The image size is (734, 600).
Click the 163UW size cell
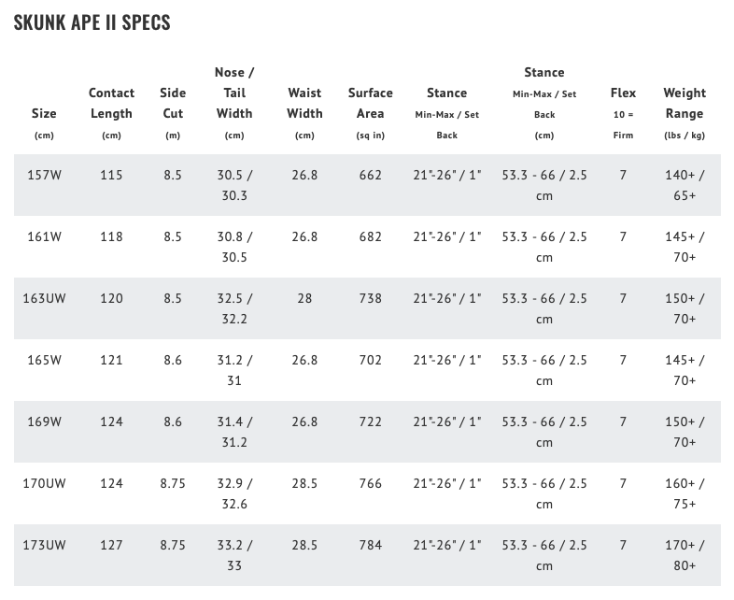click(44, 298)
